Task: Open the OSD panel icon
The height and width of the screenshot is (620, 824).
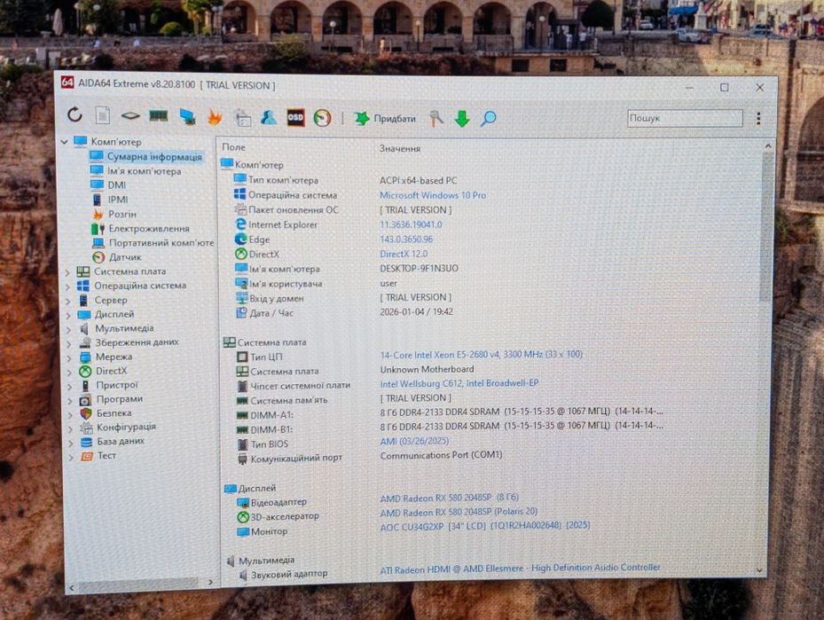Action: tap(296, 118)
